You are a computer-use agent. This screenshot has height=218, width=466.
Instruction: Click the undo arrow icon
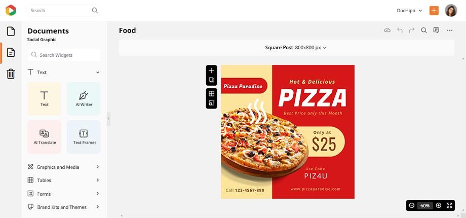coord(400,30)
